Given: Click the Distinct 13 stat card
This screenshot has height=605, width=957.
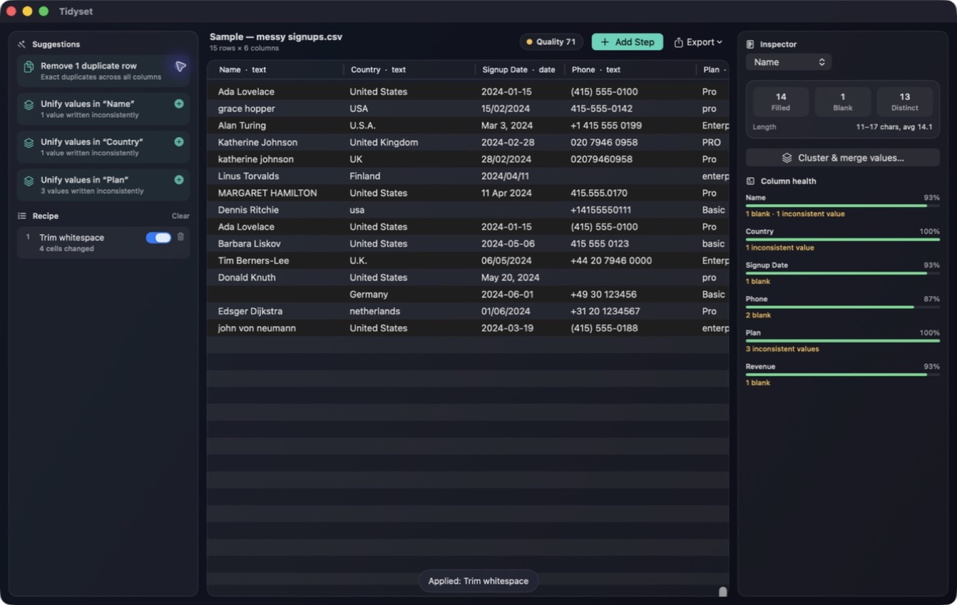Looking at the screenshot, I should (x=904, y=101).
